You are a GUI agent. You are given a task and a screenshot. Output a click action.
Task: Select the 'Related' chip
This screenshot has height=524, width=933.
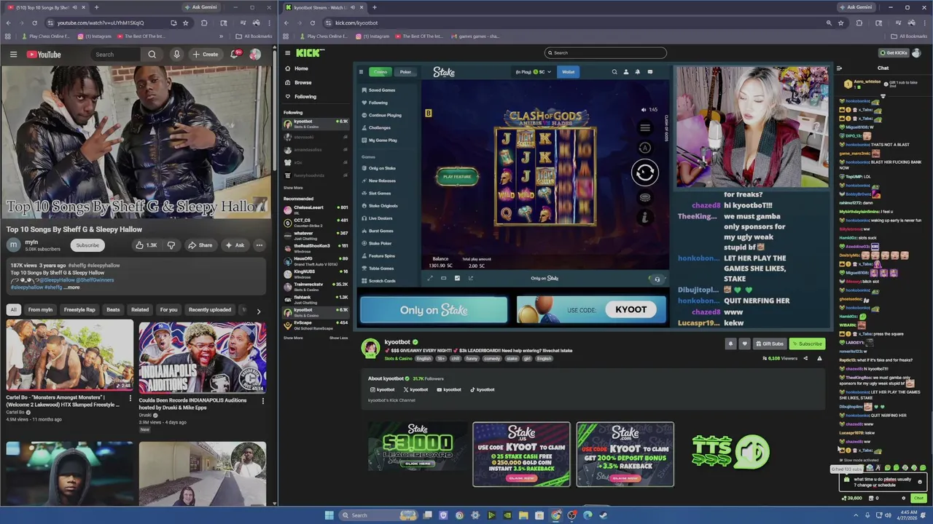[140, 309]
